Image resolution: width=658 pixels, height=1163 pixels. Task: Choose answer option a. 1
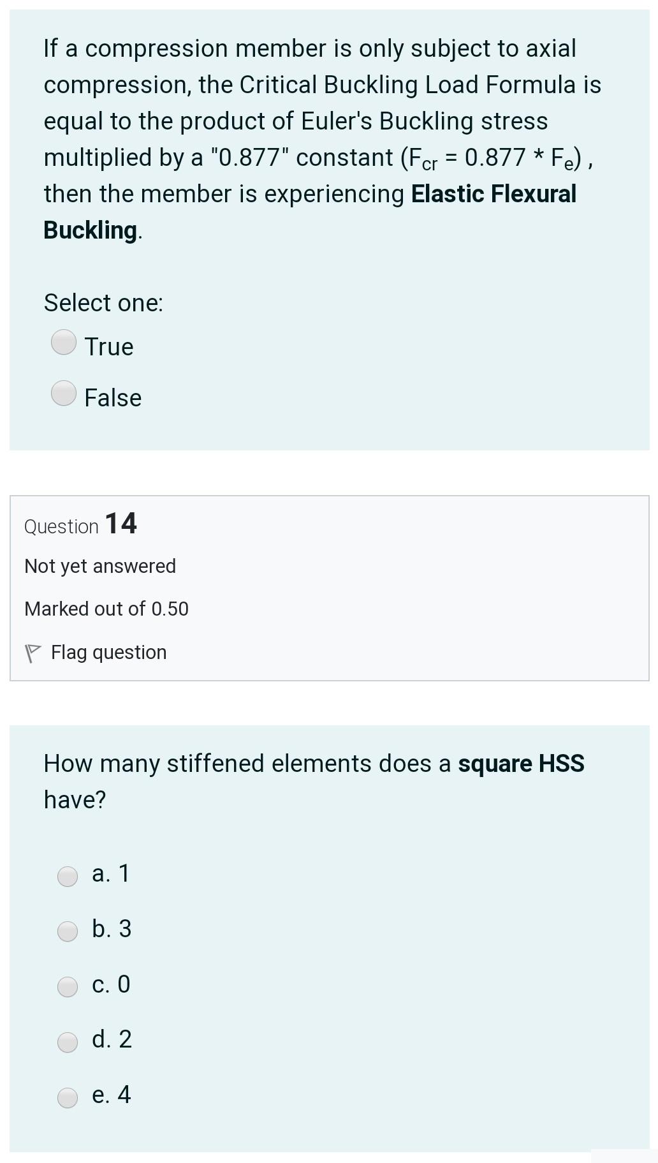point(67,877)
